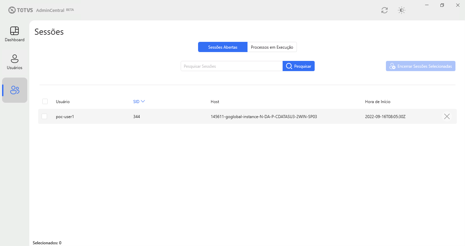
Task: Sort by SID column chevron
Action: pyautogui.click(x=143, y=101)
